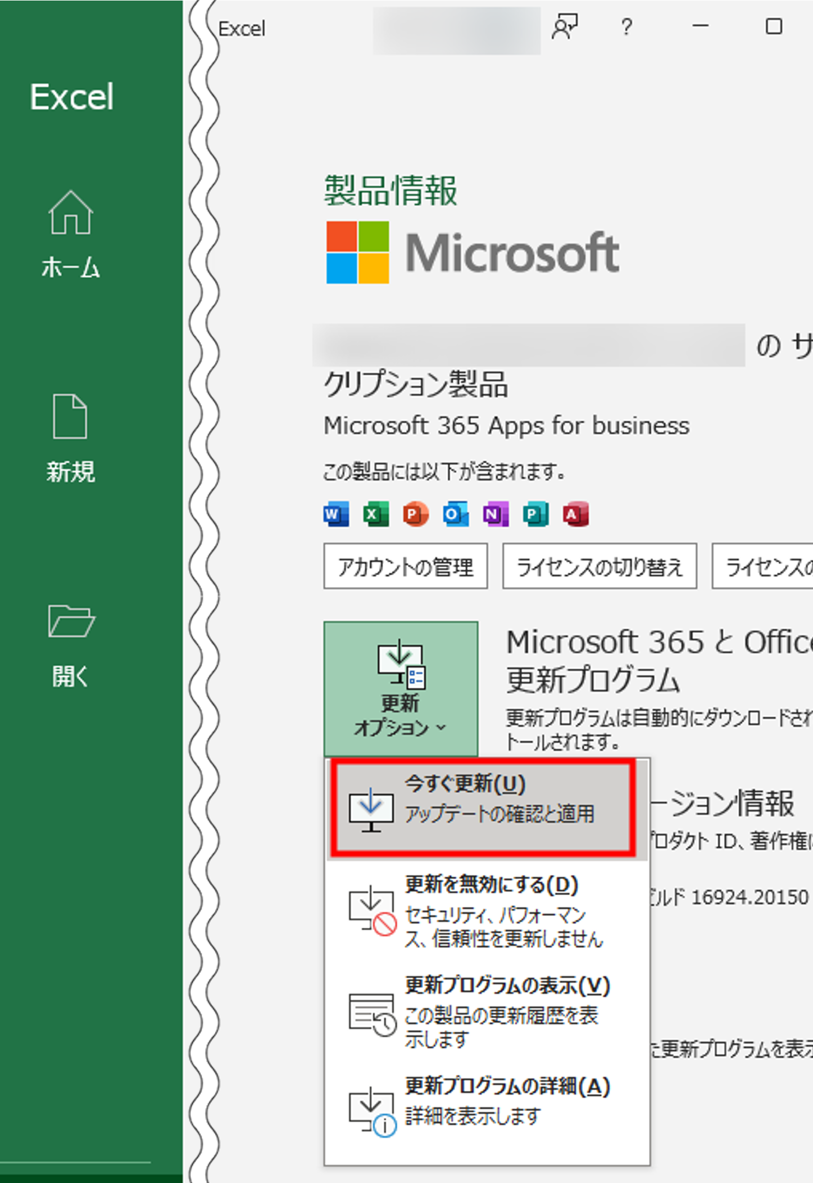Click the アカウントの管理 button
Image resolution: width=813 pixels, height=1183 pixels.
click(406, 566)
